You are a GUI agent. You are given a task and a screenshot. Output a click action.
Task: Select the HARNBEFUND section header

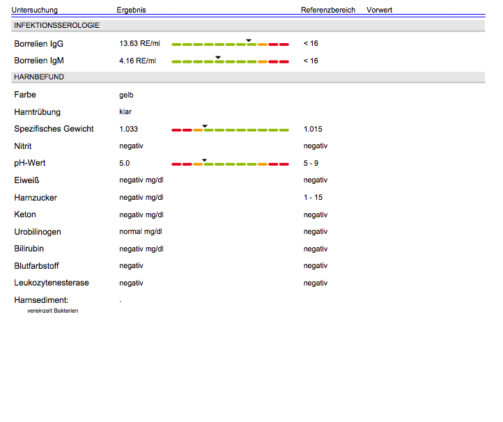[x=39, y=77]
